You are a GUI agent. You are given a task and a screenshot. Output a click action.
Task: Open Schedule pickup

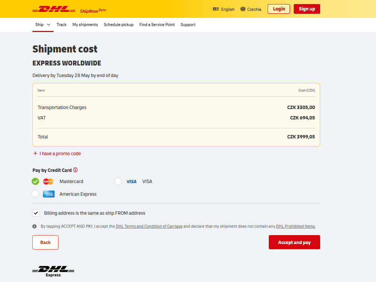(118, 25)
